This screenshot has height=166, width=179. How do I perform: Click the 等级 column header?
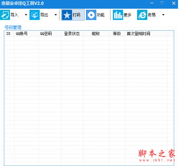[117, 34]
